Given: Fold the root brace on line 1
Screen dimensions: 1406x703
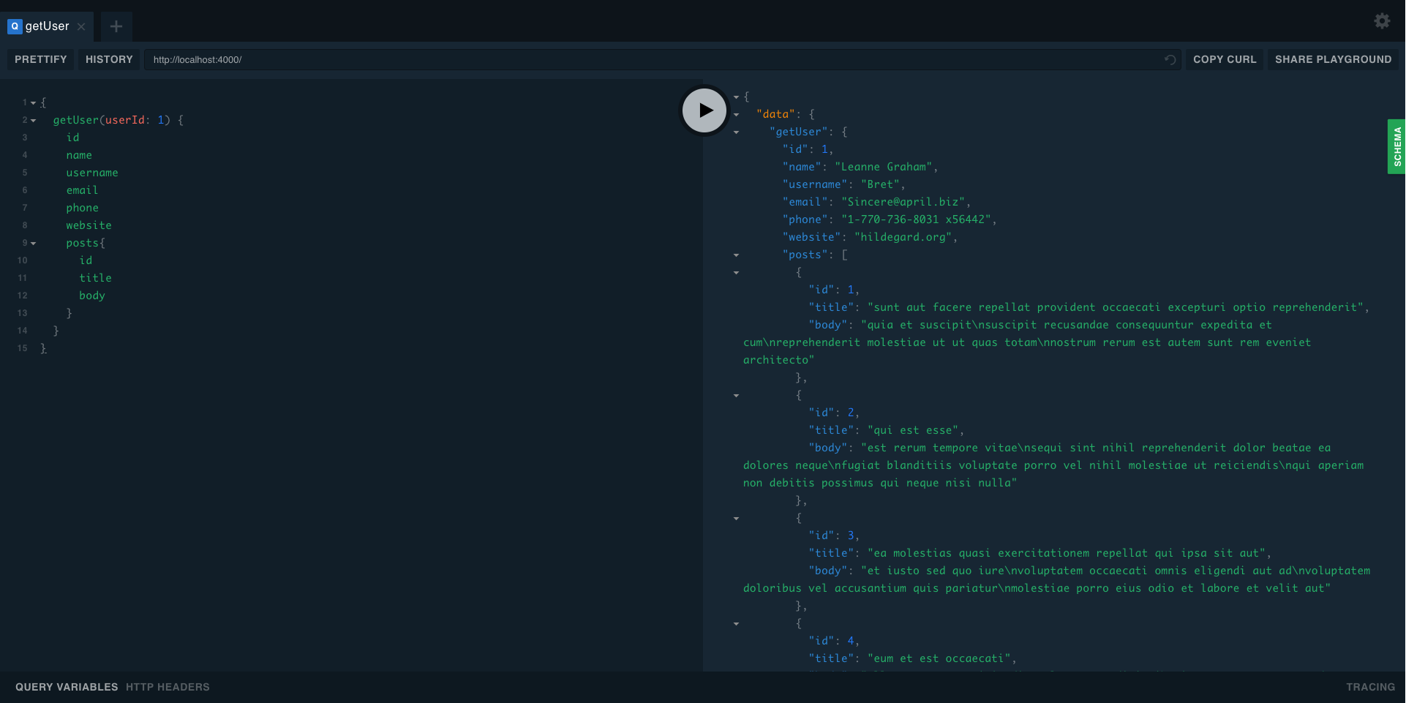Looking at the screenshot, I should (x=34, y=103).
